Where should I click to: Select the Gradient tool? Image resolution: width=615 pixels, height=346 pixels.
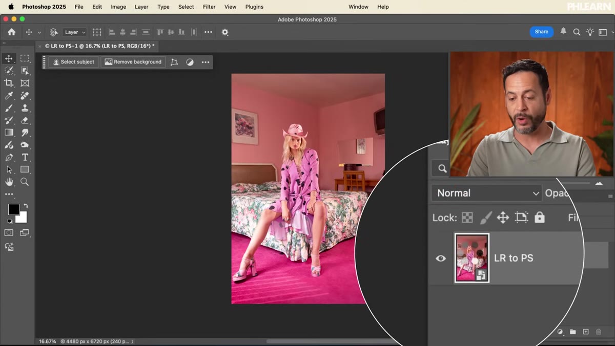[9, 133]
